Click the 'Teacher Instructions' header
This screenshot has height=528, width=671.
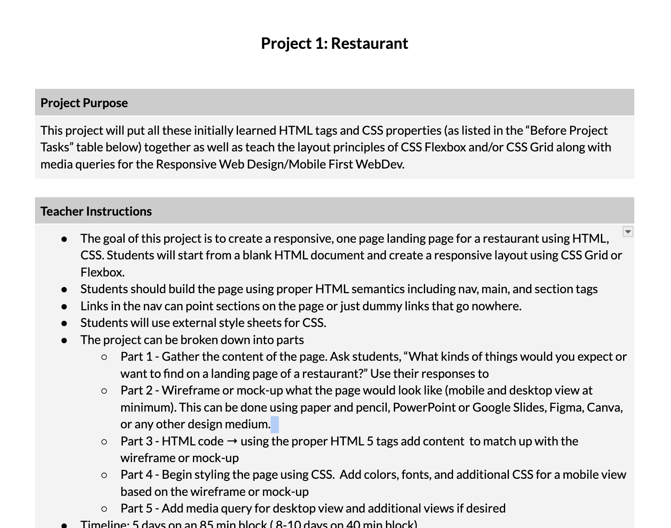click(96, 211)
